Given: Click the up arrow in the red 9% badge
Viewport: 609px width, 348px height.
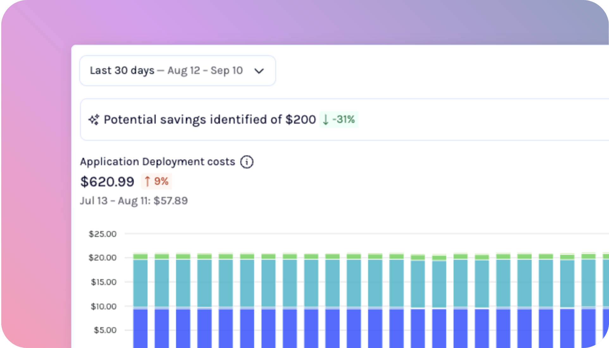Looking at the screenshot, I should pos(147,181).
